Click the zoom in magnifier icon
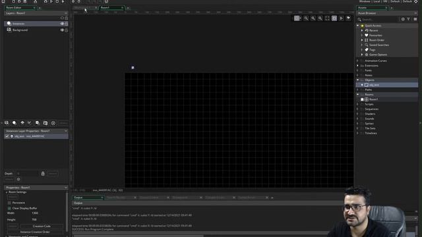This screenshot has width=422, height=237. tap(313, 18)
